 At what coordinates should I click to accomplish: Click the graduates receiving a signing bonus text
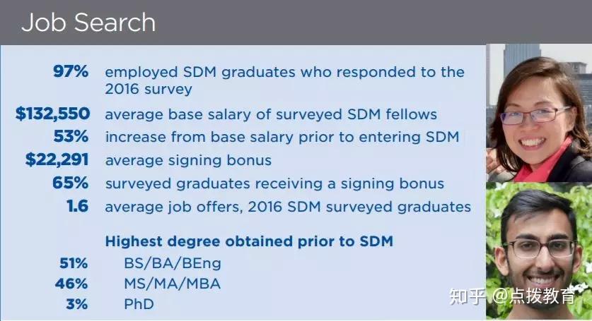point(274,183)
